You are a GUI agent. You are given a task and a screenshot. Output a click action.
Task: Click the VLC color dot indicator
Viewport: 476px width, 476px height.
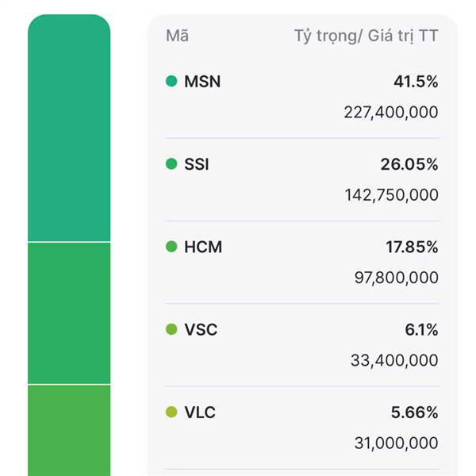pyautogui.click(x=171, y=412)
